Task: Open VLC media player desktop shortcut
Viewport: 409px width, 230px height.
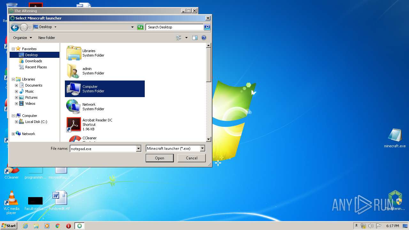Action: (12, 202)
